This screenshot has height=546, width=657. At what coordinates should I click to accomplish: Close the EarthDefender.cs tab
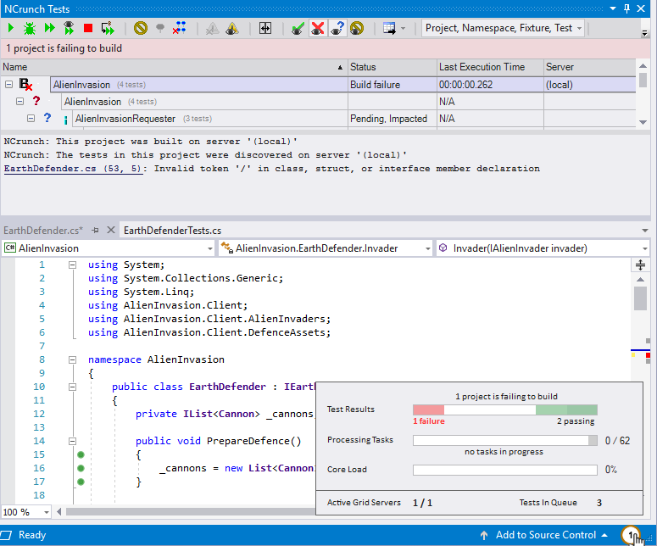click(110, 230)
